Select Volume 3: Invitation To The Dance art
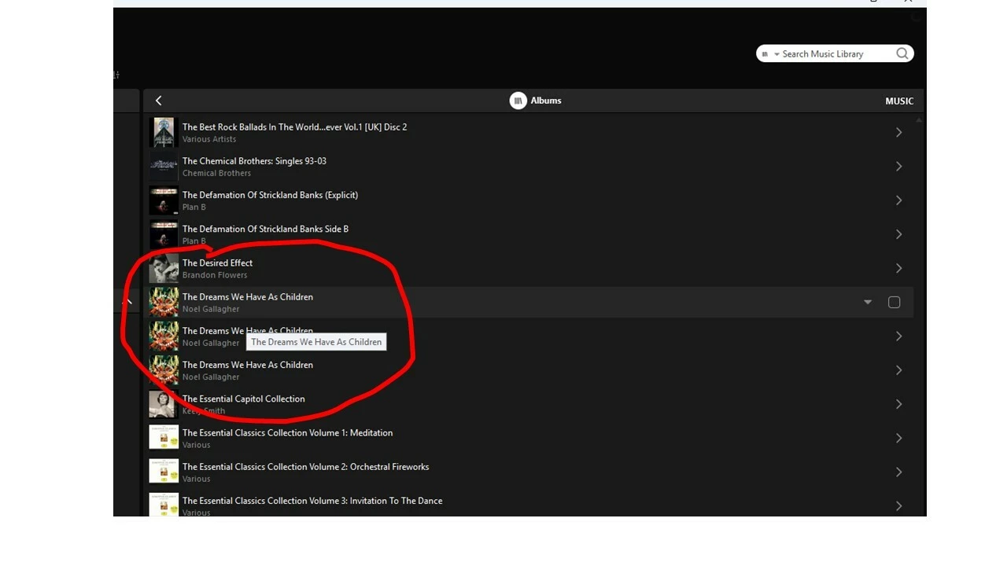The height and width of the screenshot is (566, 1007). point(164,504)
